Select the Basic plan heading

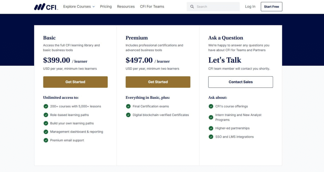point(49,38)
